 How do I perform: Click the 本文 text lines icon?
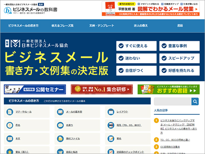[x=10, y=139]
